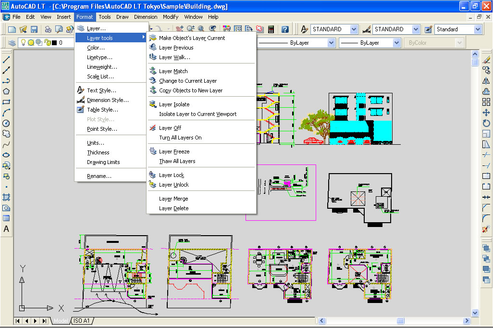Viewport: 493px width, 328px height.
Task: Choose Make Object's Layer Current
Action: (x=201, y=38)
